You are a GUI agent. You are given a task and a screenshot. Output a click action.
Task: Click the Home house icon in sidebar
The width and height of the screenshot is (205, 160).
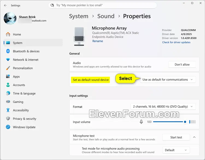coord(8,34)
